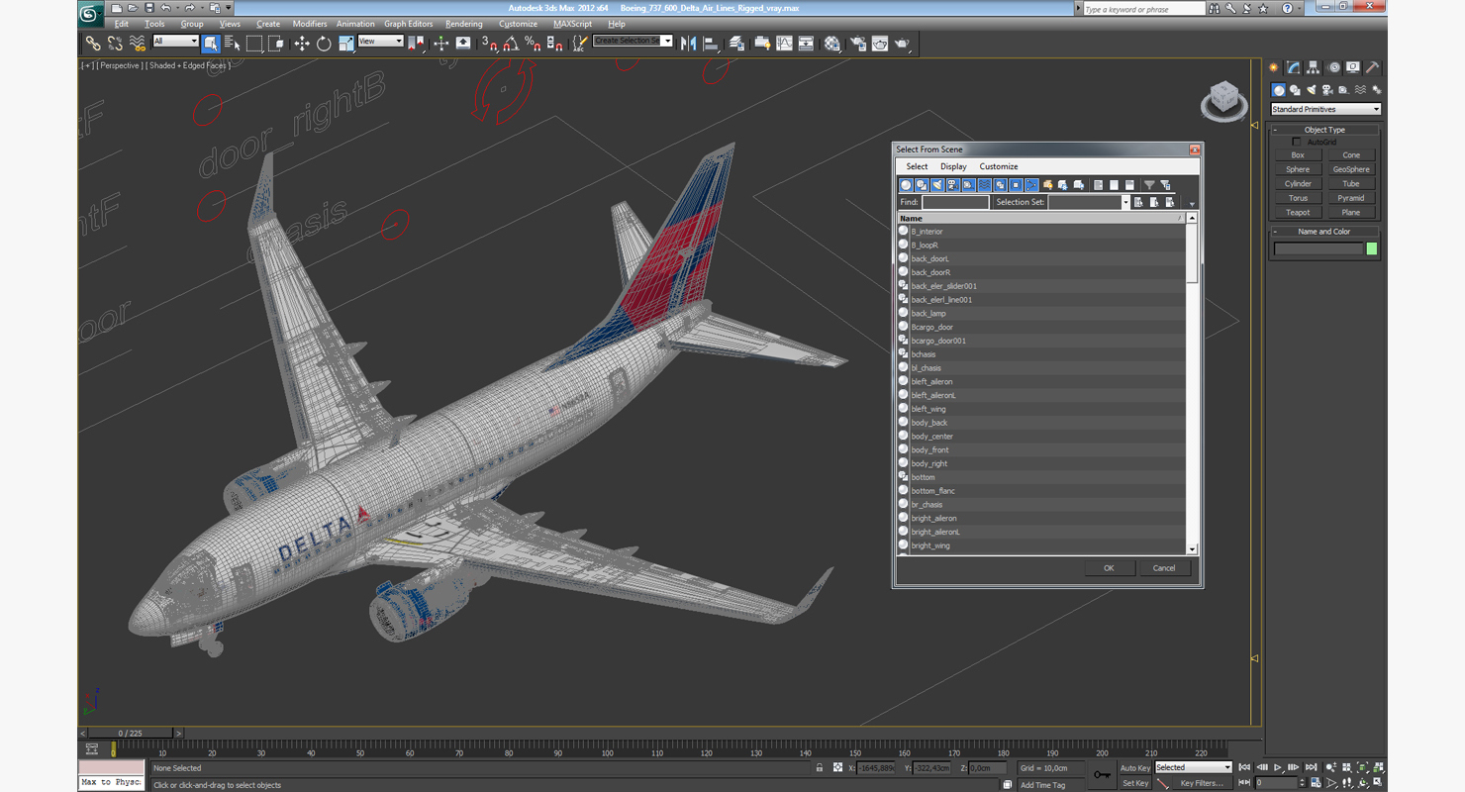
Task: Open the Edit menu
Action: point(121,24)
